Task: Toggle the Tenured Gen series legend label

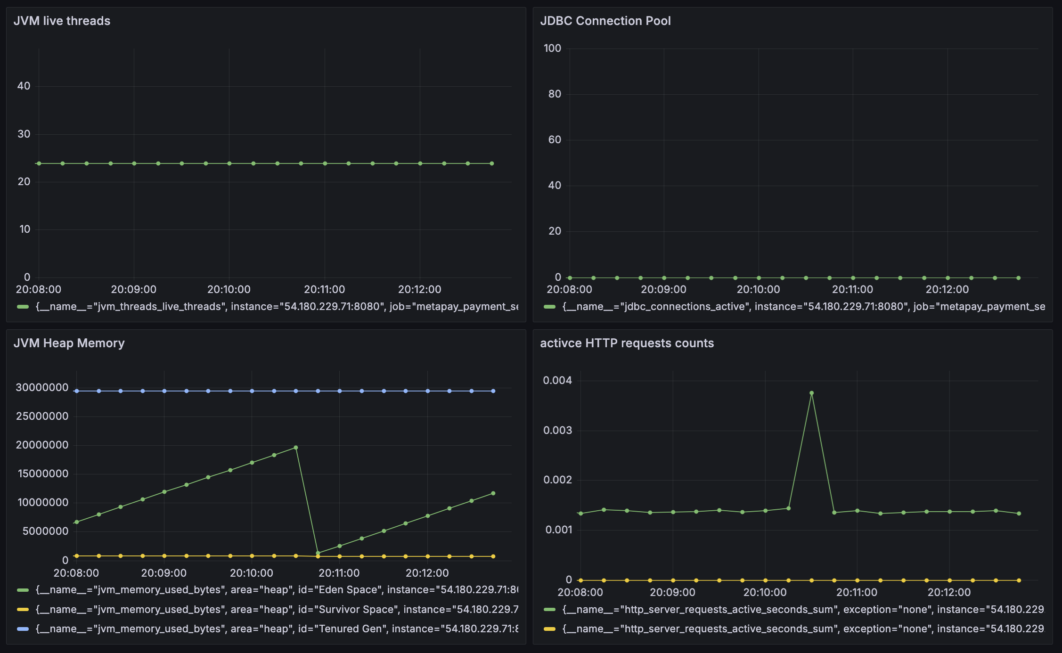Action: point(277,629)
